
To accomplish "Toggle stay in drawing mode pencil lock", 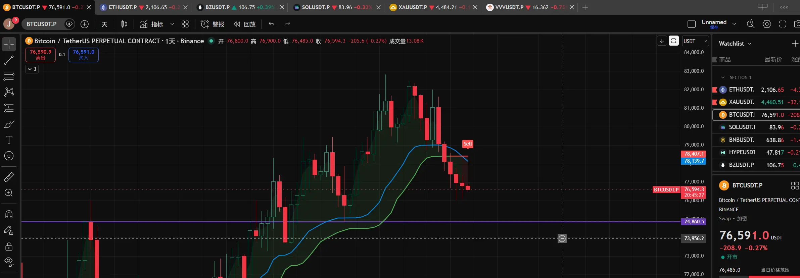I will (9, 230).
